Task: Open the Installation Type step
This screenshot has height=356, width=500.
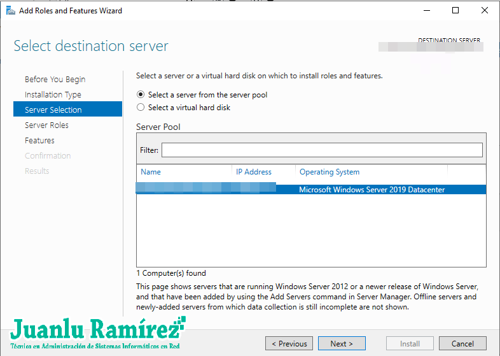Action: (53, 95)
